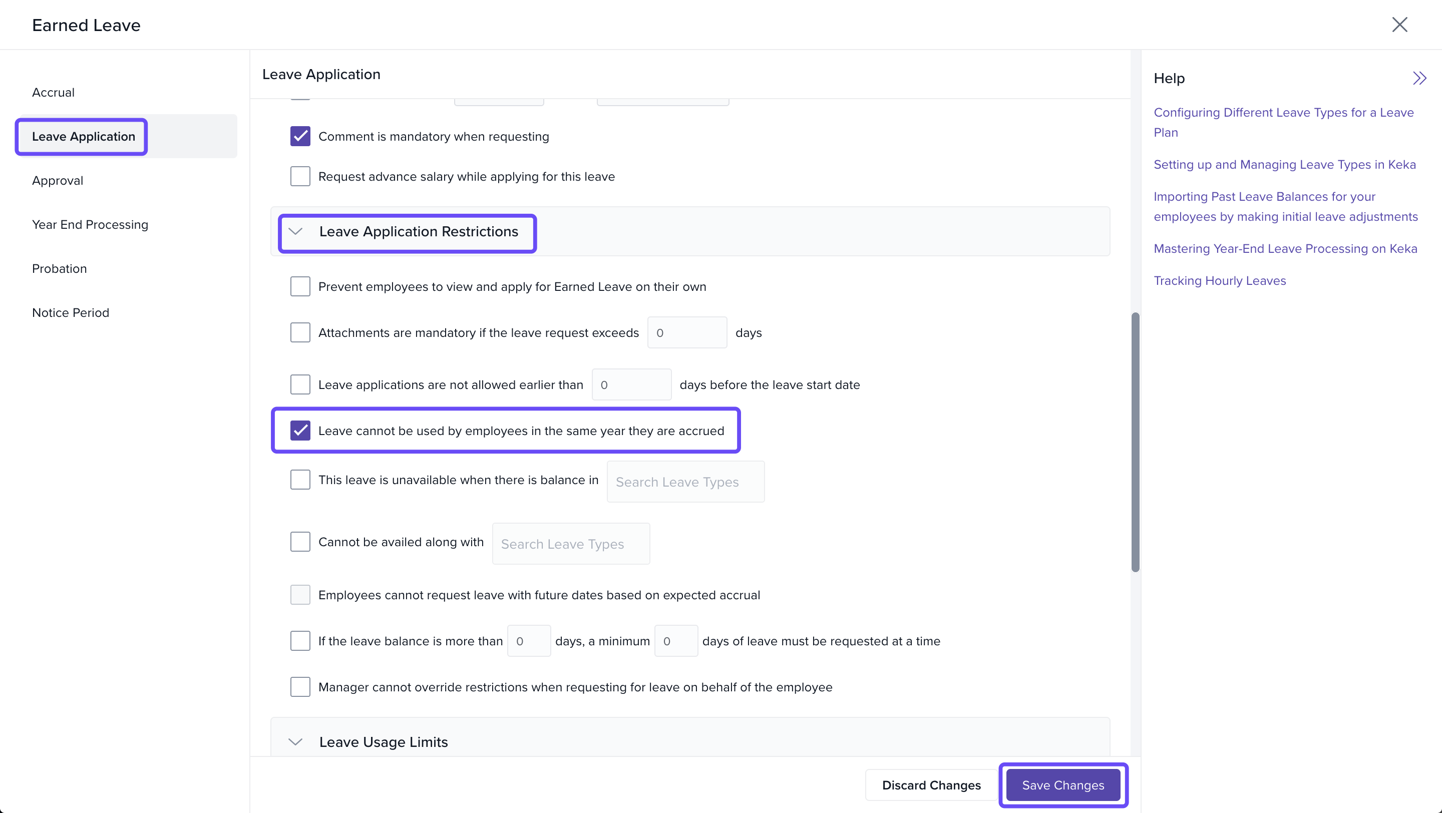
Task: Click Save Changes button
Action: (1062, 785)
